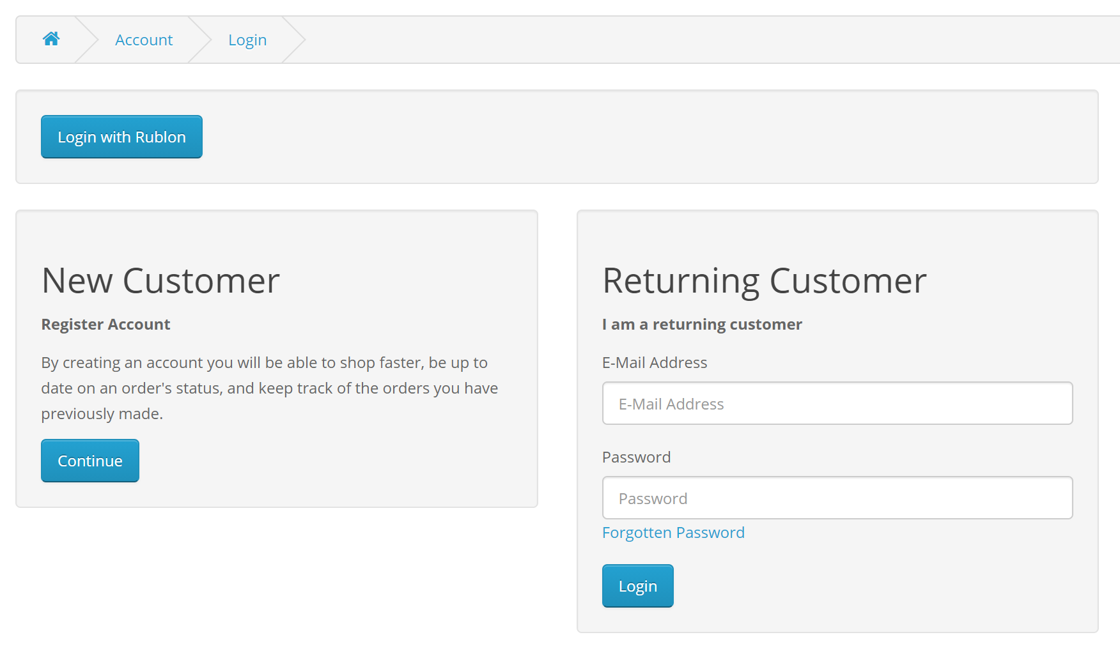Focus the E-Mail Address input field
The width and height of the screenshot is (1120, 667).
pyautogui.click(x=837, y=403)
